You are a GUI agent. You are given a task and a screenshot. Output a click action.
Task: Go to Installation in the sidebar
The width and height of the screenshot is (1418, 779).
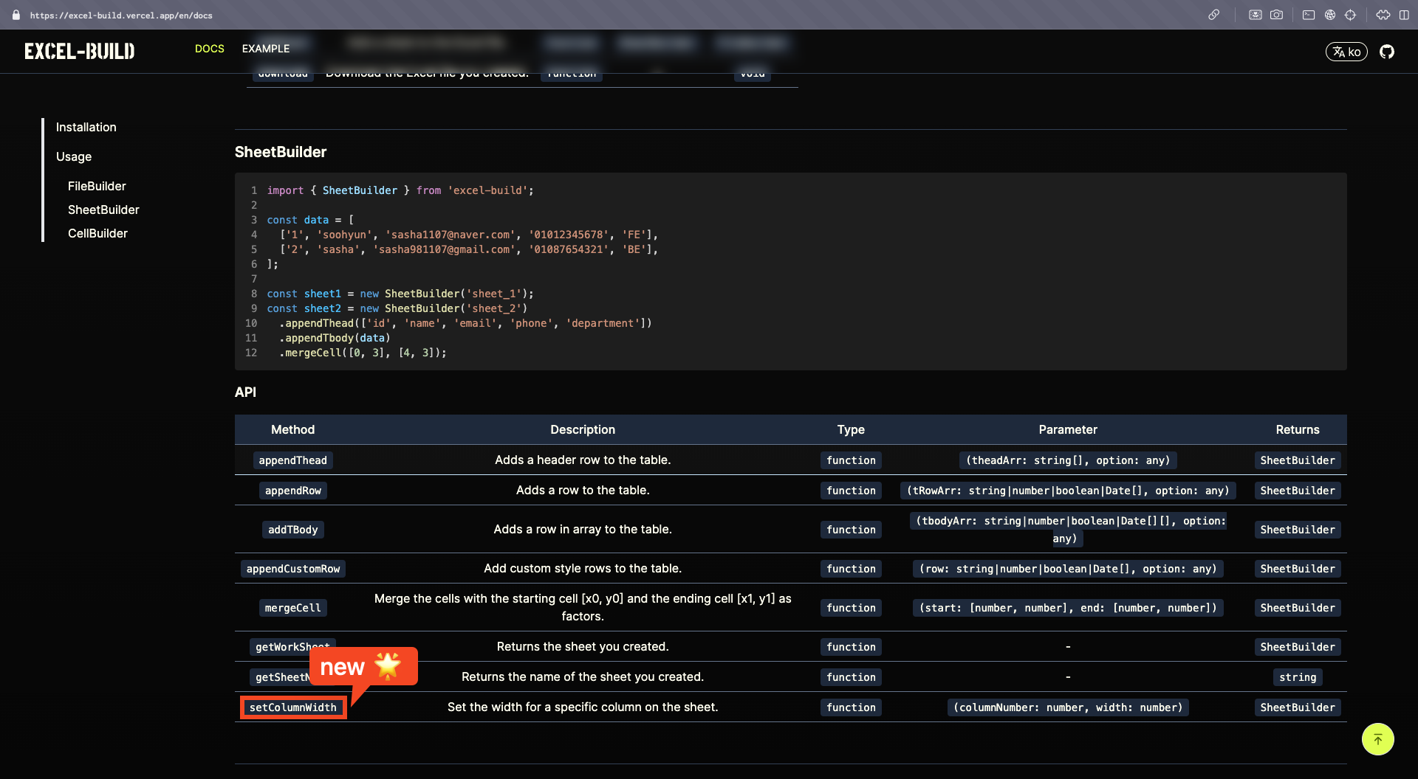tap(86, 127)
